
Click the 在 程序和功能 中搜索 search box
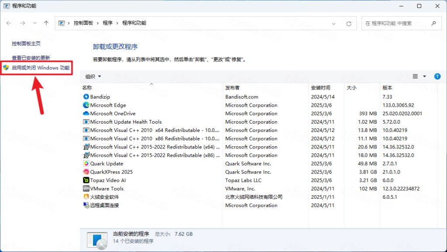pos(395,24)
